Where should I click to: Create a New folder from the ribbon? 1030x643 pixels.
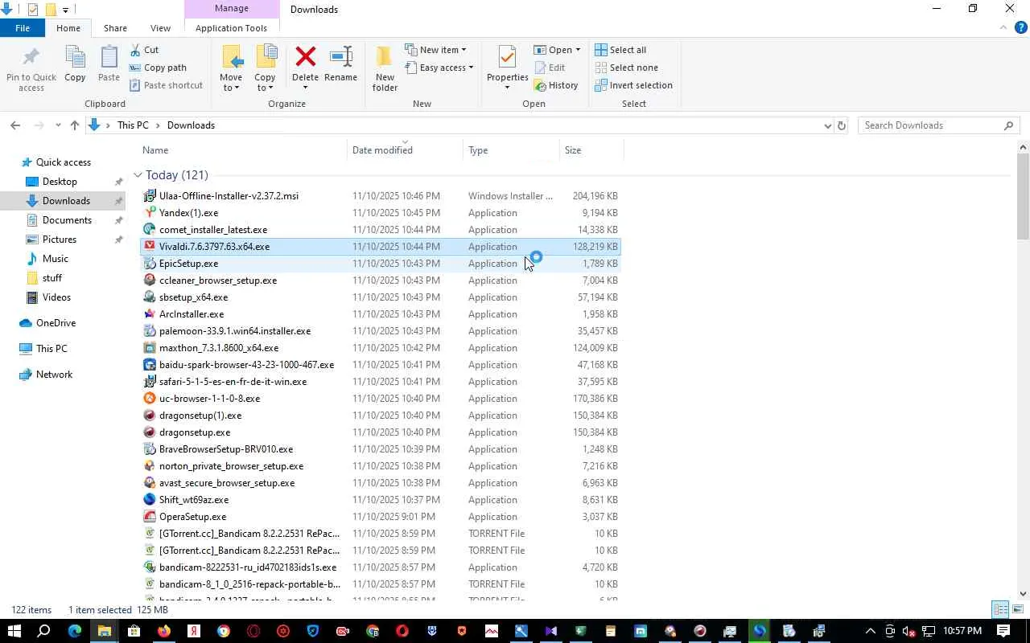point(385,68)
